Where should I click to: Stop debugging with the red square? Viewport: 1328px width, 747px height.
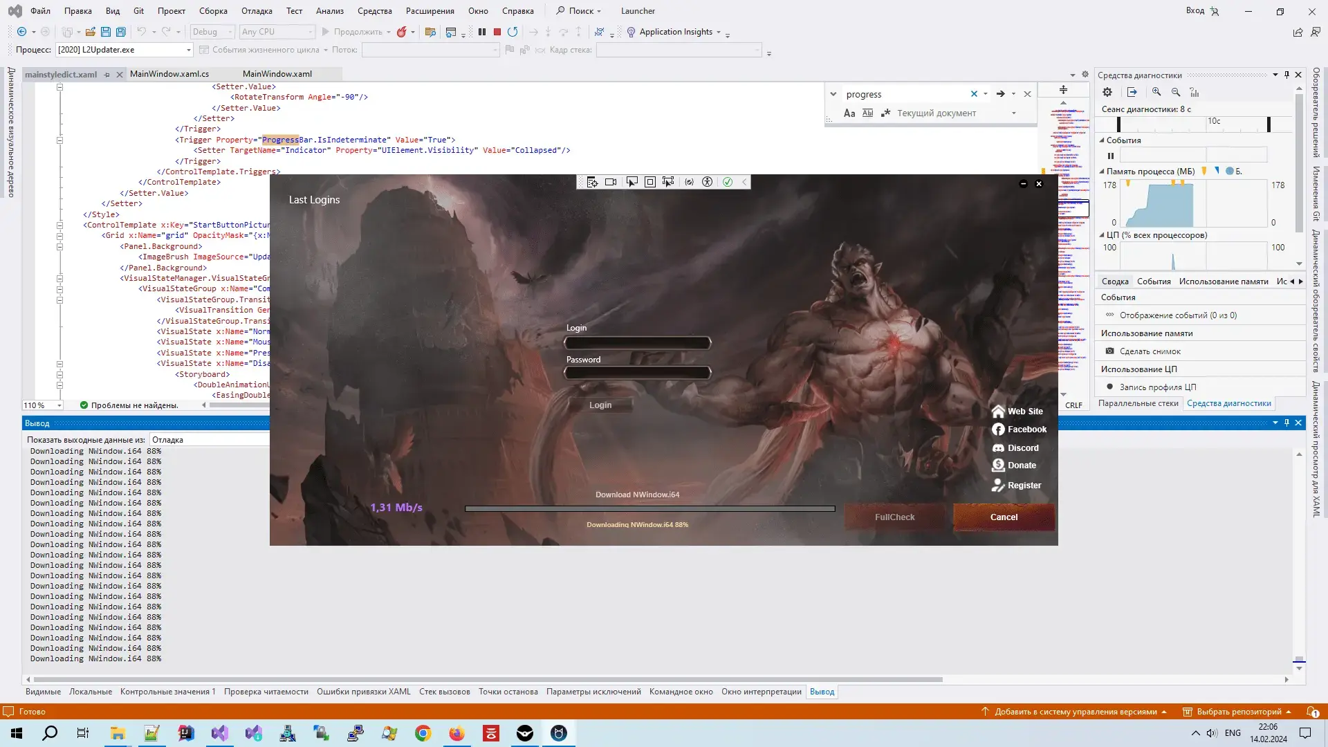coord(497,32)
